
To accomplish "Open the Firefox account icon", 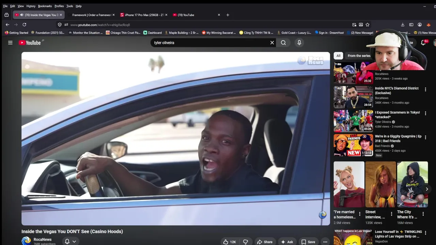I will point(420,24).
